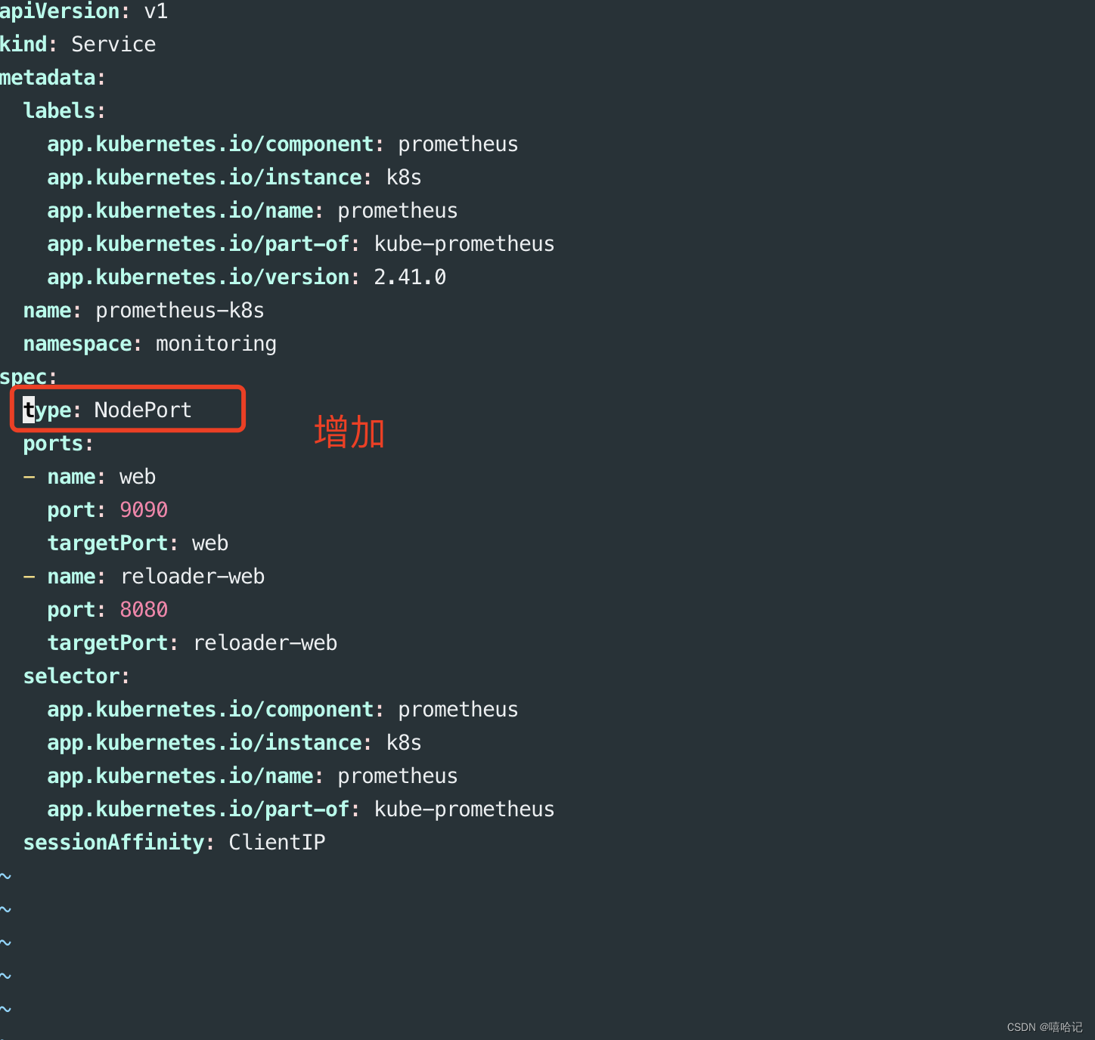
Task: Click the 'spec:' key
Action: click(29, 377)
